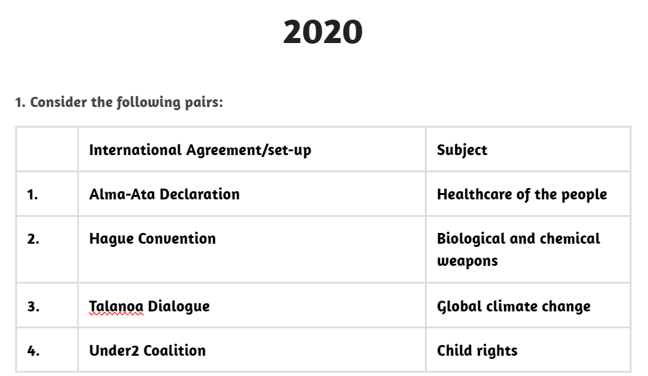Click the Child rights cell

[x=477, y=351]
